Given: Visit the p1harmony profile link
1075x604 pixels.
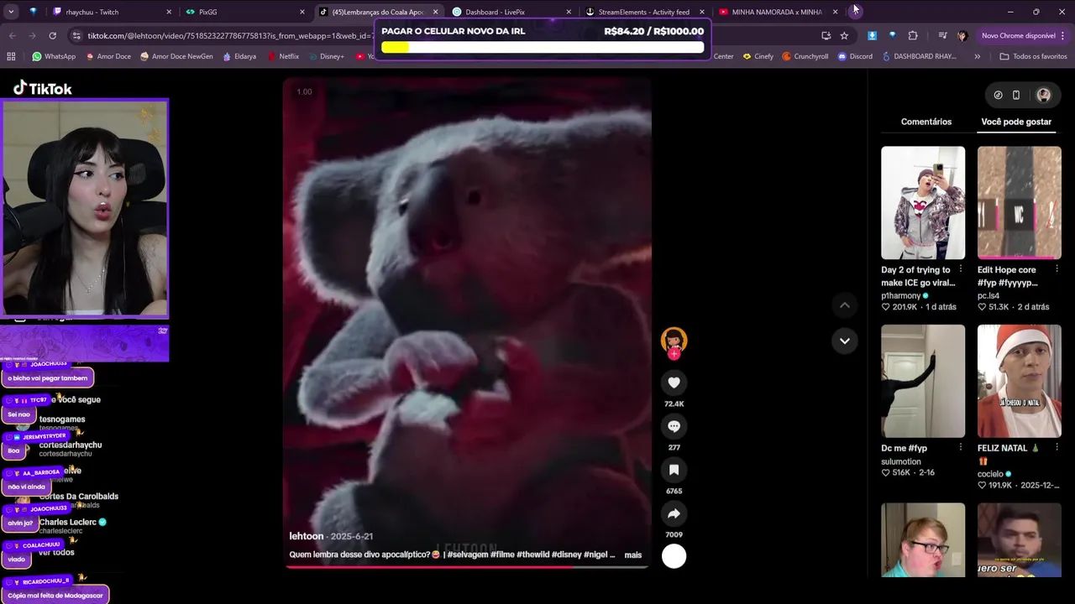Looking at the screenshot, I should tap(900, 296).
